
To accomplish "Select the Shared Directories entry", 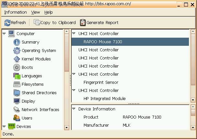I will (x=39, y=93).
